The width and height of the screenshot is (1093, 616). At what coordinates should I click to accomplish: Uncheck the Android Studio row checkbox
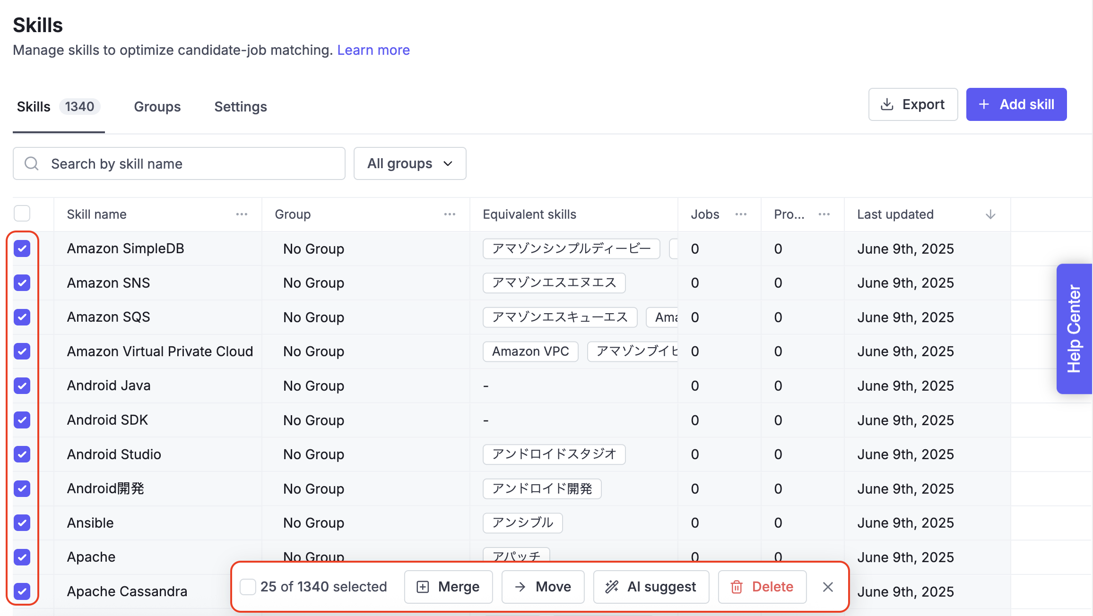tap(22, 454)
